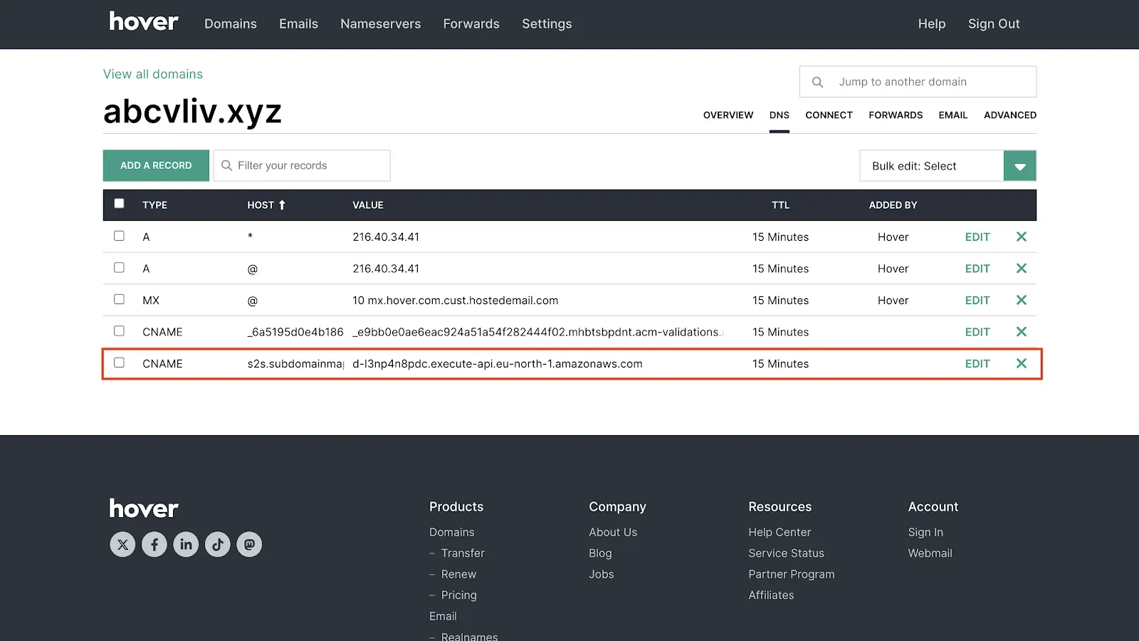
Task: Switch to the Email tab
Action: pos(953,115)
